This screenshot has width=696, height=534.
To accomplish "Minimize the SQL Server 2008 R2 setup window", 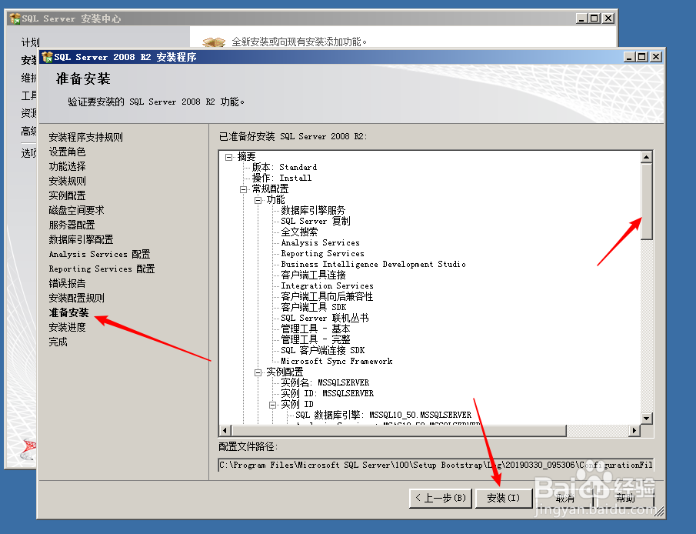I will (629, 57).
